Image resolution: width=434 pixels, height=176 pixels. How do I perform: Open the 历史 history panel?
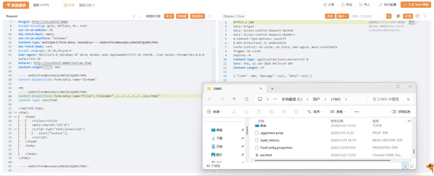(69, 5)
